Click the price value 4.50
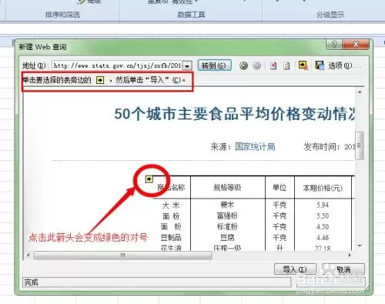This screenshot has width=385, height=304. [x=323, y=227]
